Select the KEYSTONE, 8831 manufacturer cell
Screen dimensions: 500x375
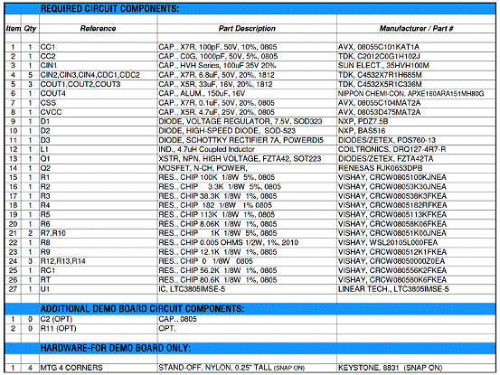click(x=390, y=368)
